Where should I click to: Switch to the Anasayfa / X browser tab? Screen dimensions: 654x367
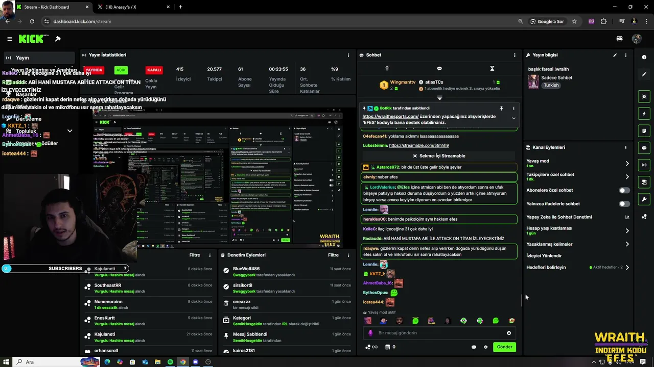tap(134, 7)
